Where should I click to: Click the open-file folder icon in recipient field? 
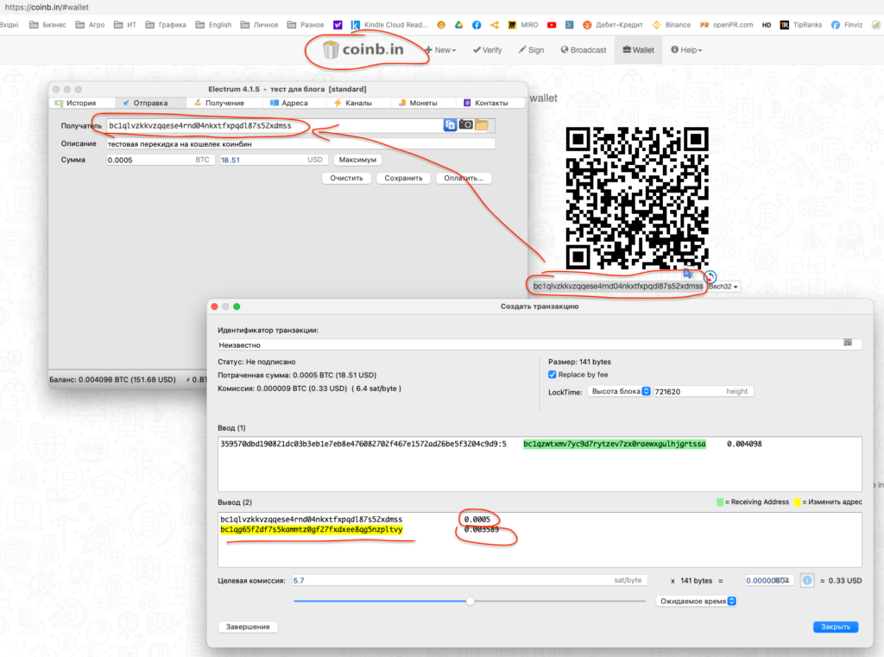(482, 124)
